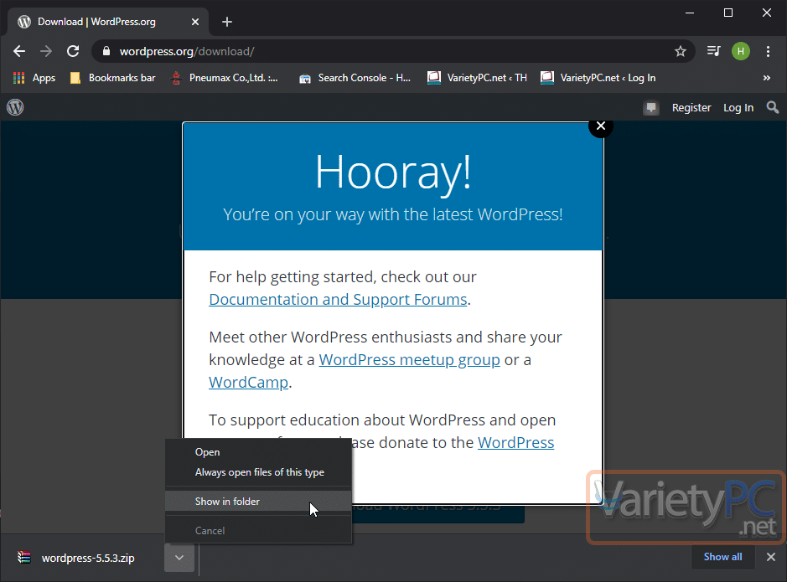
Task: Click the WordPress donation link
Action: (x=515, y=442)
